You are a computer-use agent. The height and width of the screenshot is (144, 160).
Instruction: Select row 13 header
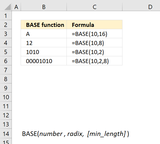6,124
